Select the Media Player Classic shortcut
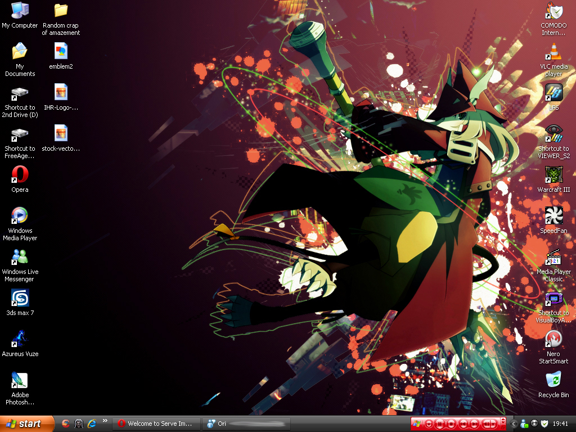The image size is (576, 432). (x=553, y=265)
